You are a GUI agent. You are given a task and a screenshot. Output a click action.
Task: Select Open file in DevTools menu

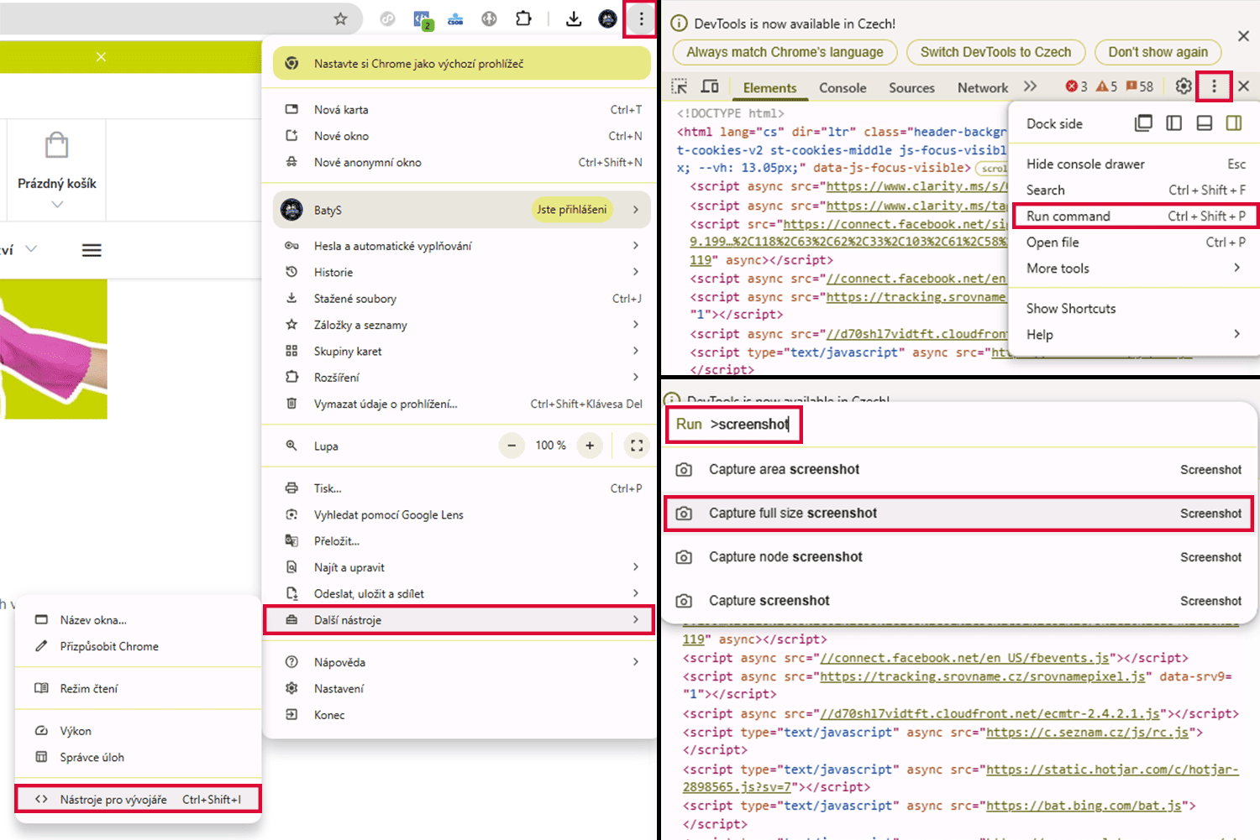(1136, 242)
